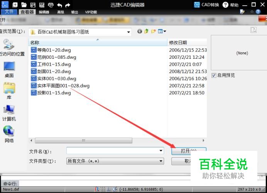The height and width of the screenshot is (193, 267).
Task: Go to 桌面 desktop location
Action: (9, 70)
